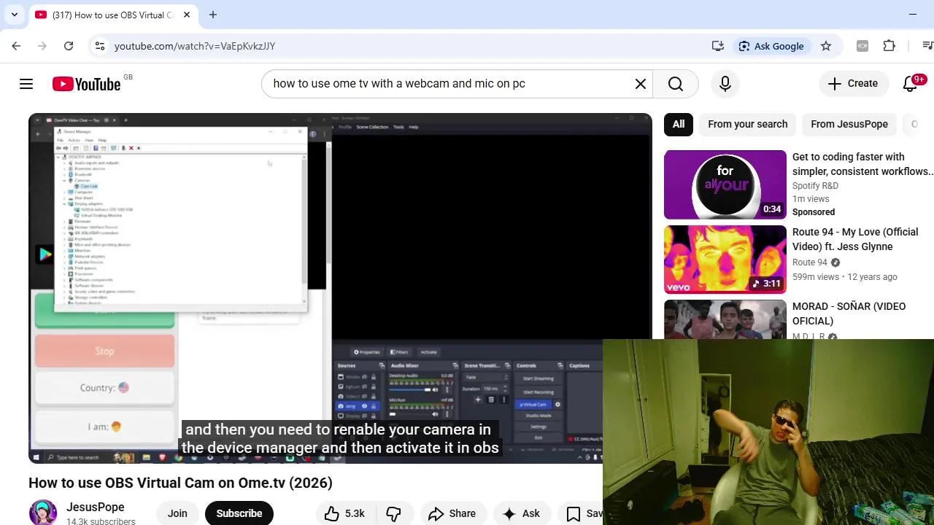Click the install app icon in address bar
This screenshot has width=934, height=525.
tap(718, 46)
